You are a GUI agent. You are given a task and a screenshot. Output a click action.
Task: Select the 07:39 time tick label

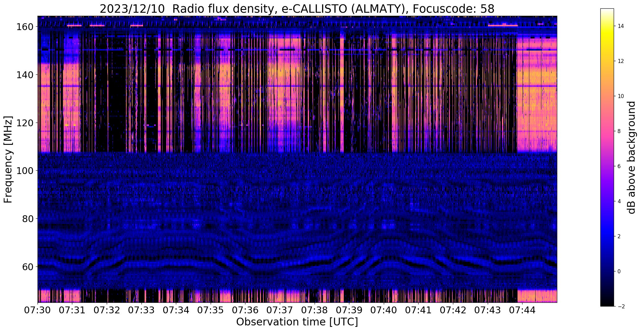[349, 310]
